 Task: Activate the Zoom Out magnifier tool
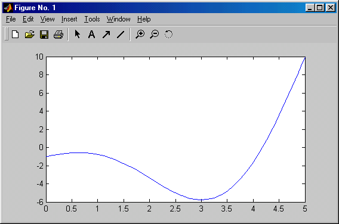tap(155, 35)
